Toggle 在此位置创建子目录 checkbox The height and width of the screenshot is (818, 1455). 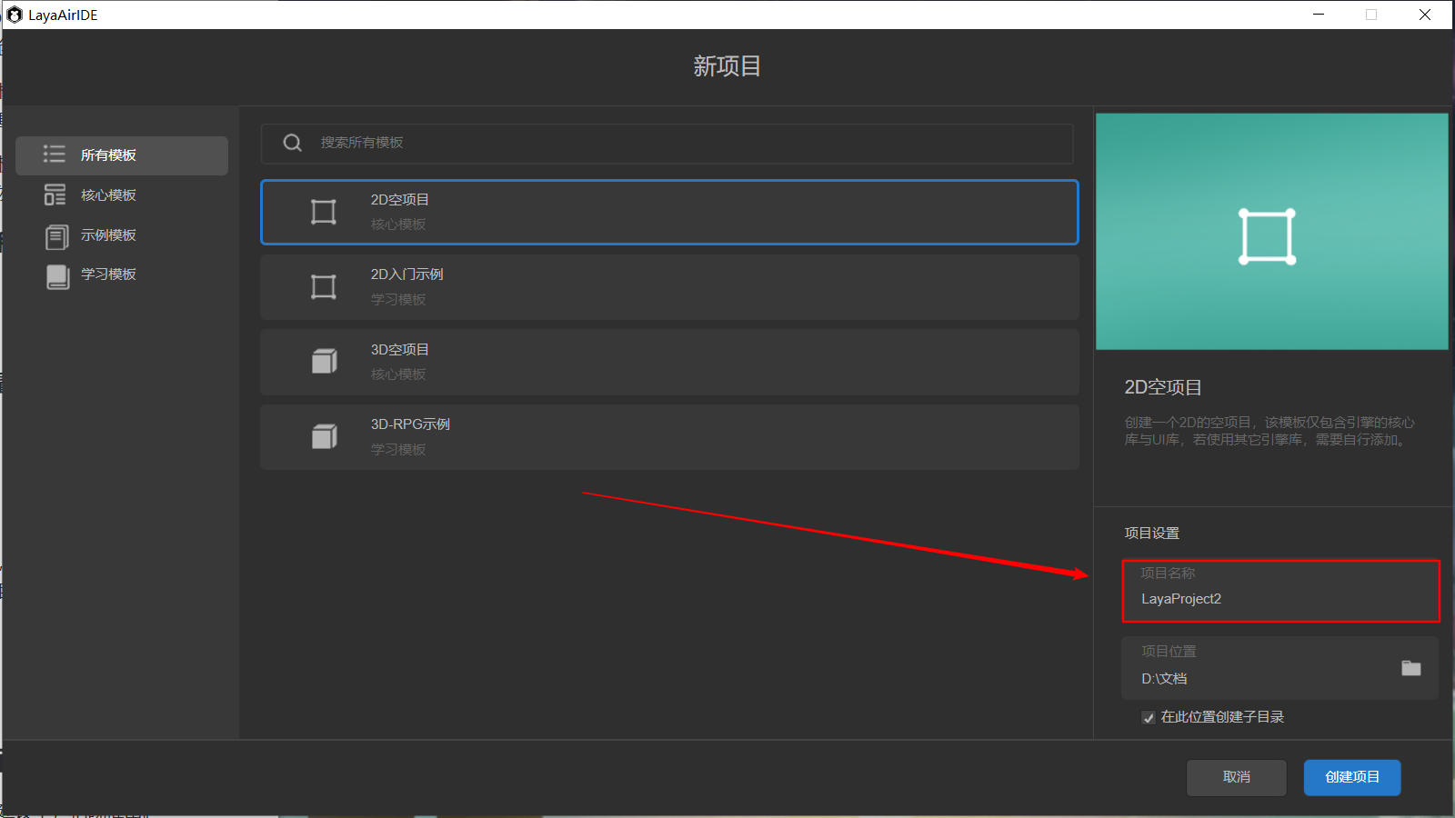point(1149,718)
